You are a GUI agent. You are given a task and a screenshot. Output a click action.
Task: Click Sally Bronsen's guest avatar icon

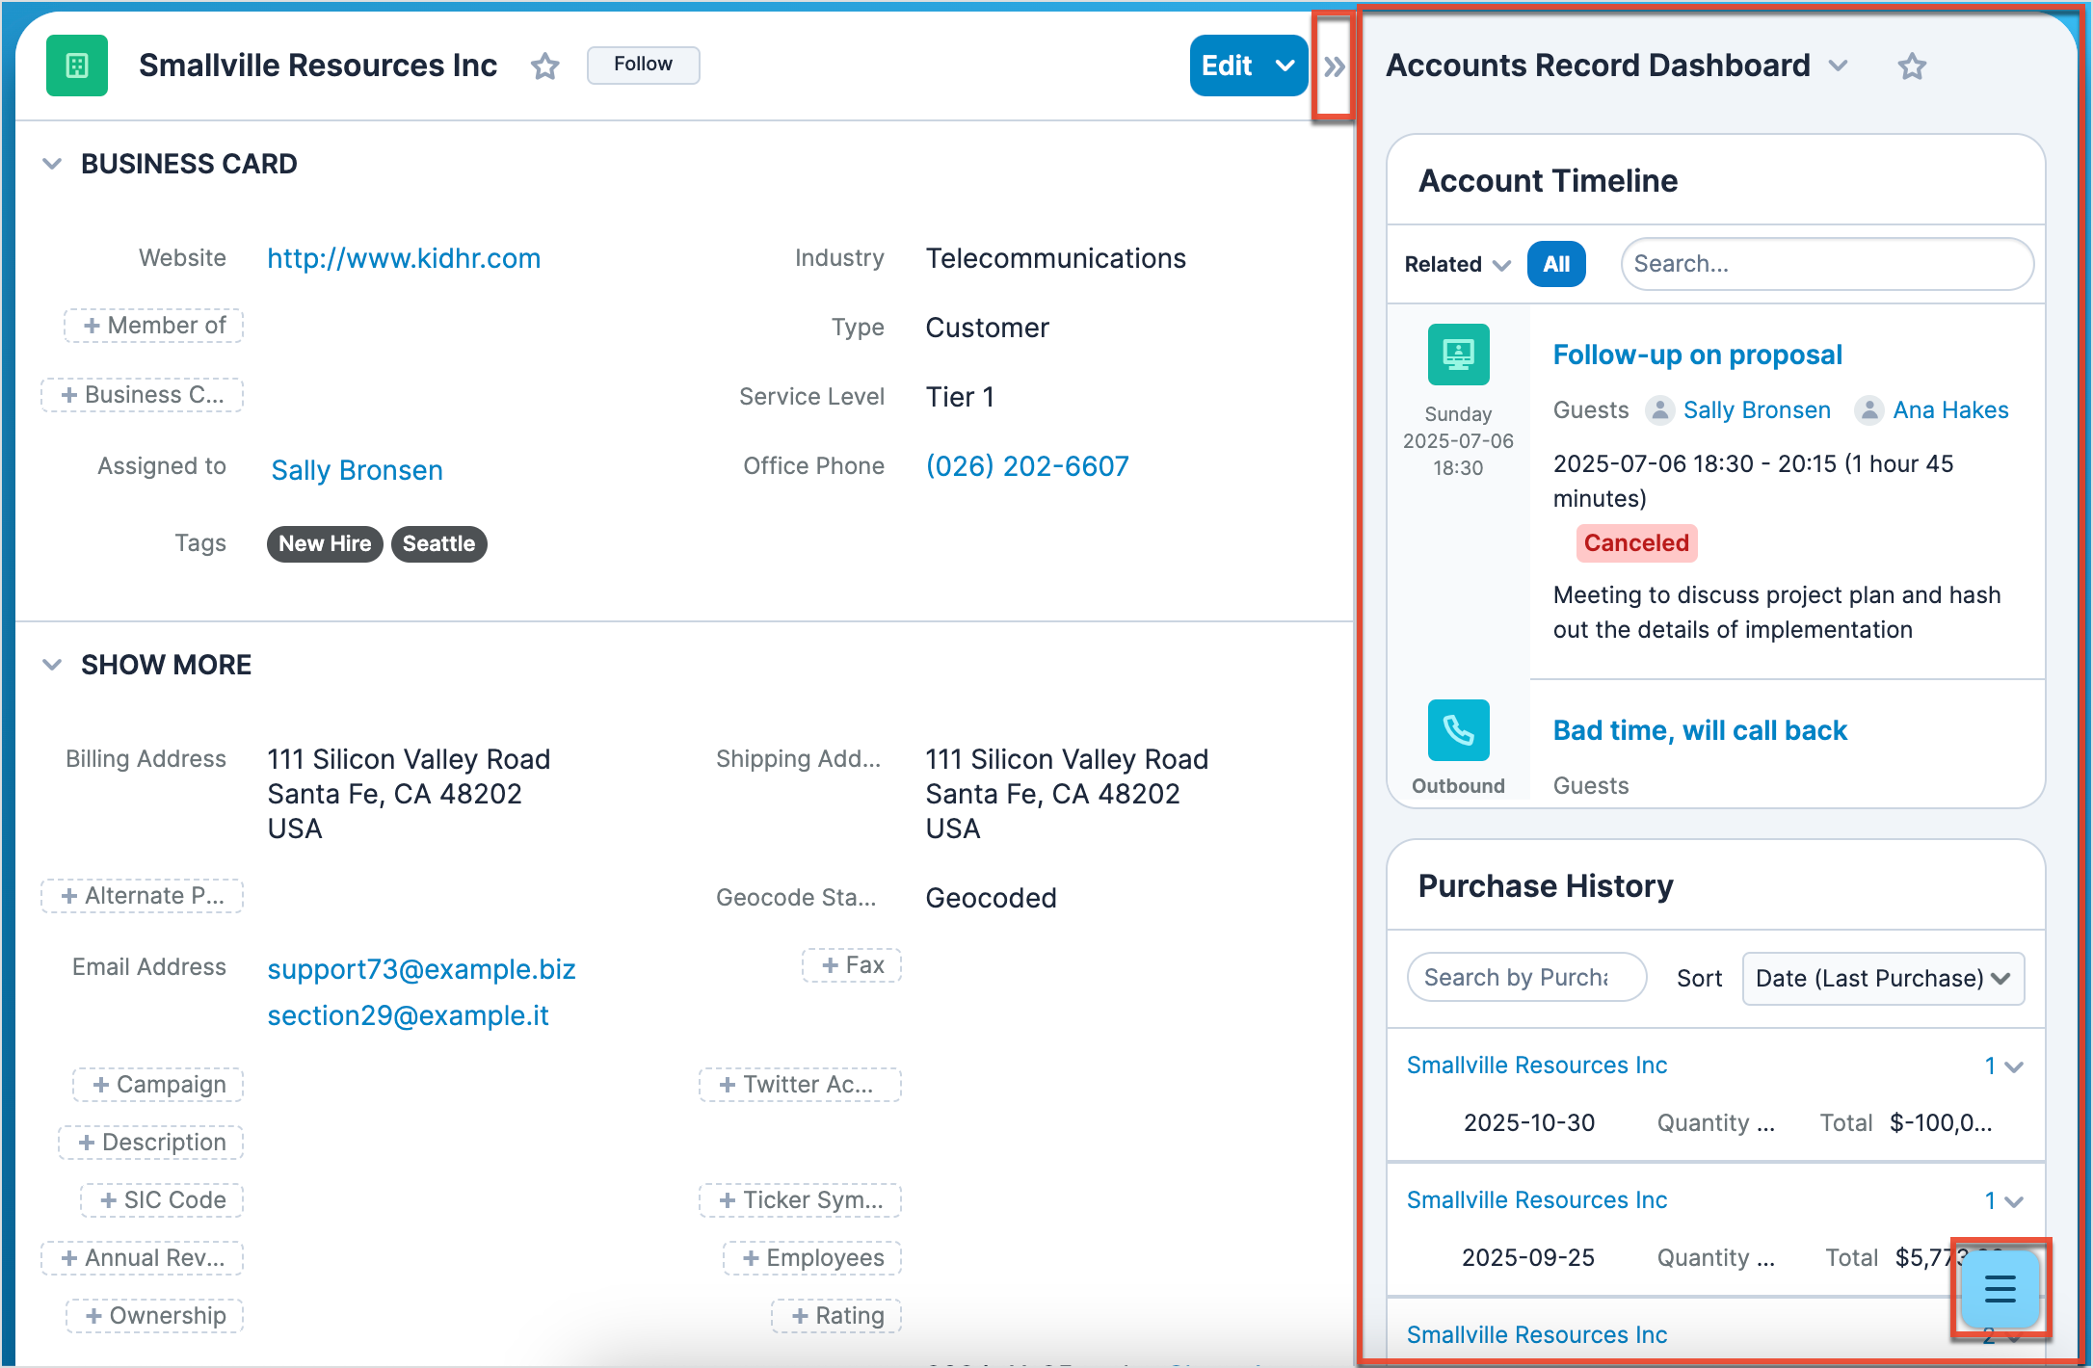click(x=1659, y=409)
